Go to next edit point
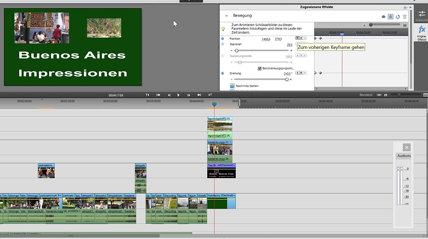Screen dimensions: 428x239 point(210,95)
